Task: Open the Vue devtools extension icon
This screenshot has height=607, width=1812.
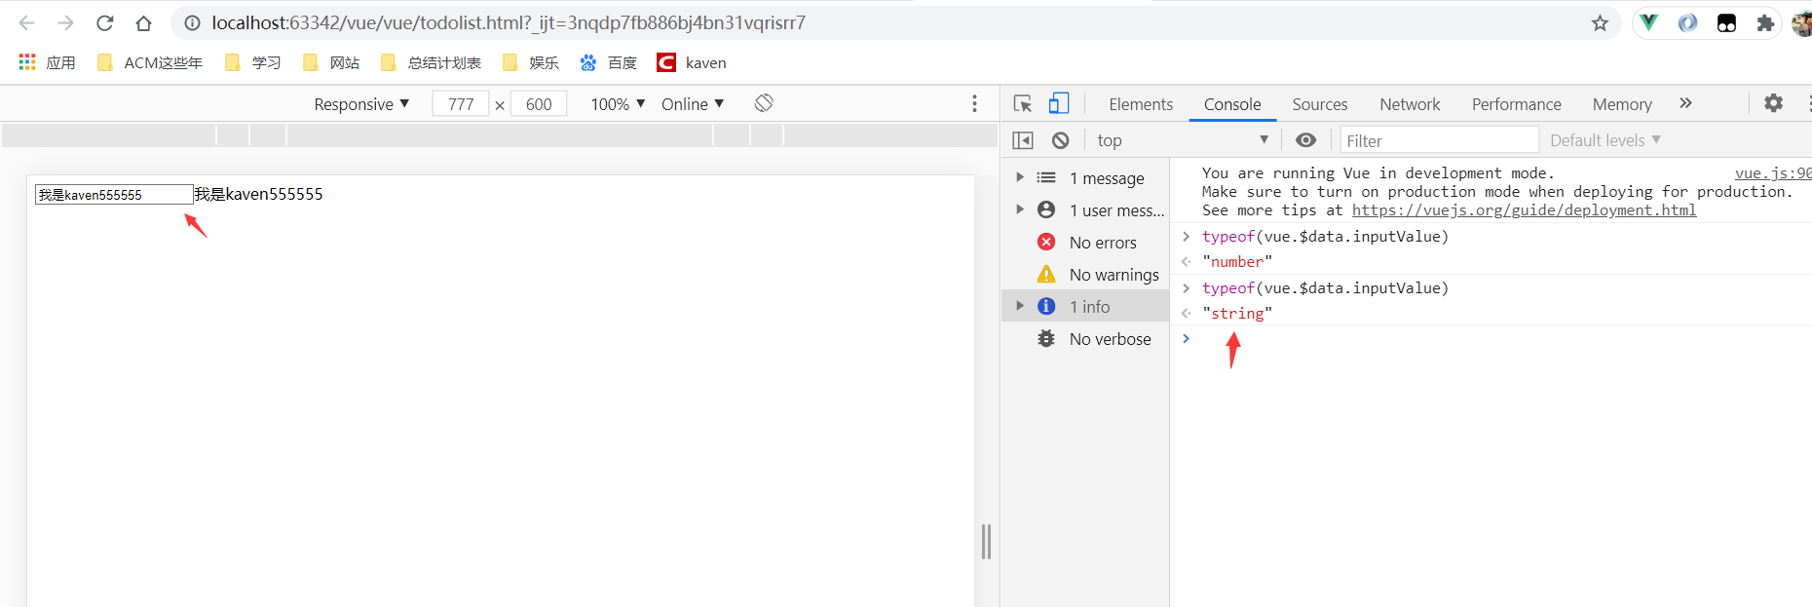Action: [x=1648, y=22]
